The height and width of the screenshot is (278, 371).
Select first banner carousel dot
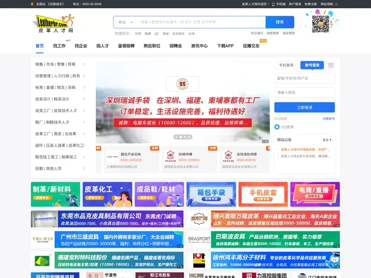coord(177,137)
